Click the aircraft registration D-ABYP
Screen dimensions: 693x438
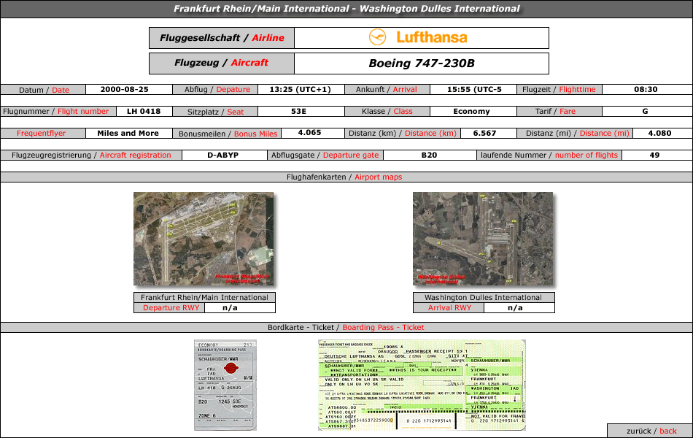click(222, 155)
